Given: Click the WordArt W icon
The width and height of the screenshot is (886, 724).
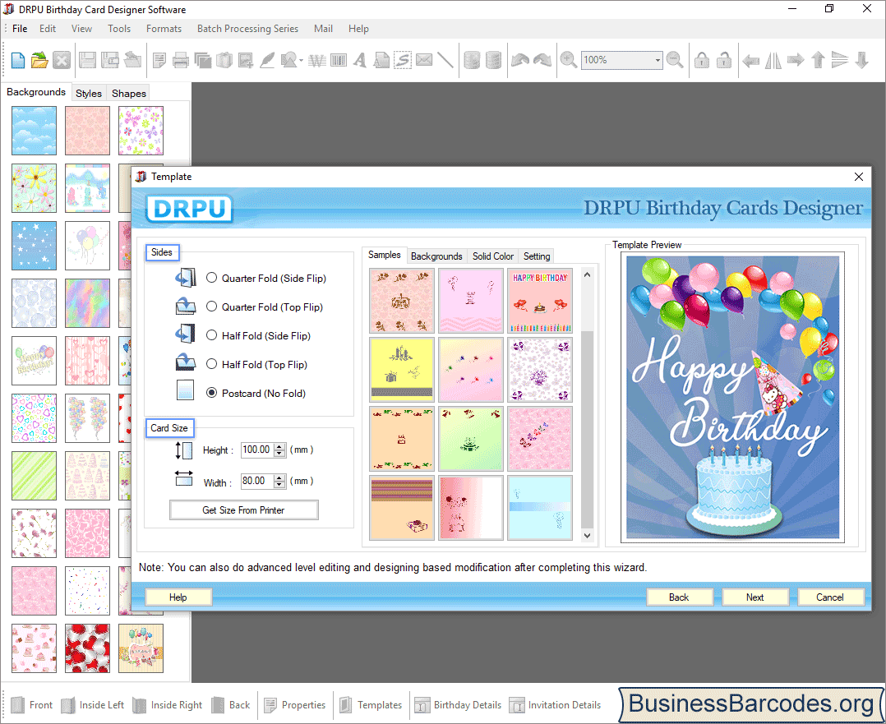Looking at the screenshot, I should (x=317, y=60).
